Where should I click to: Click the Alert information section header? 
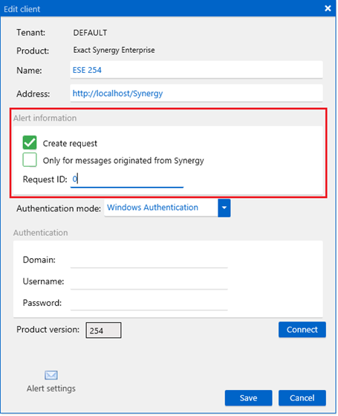(x=45, y=118)
